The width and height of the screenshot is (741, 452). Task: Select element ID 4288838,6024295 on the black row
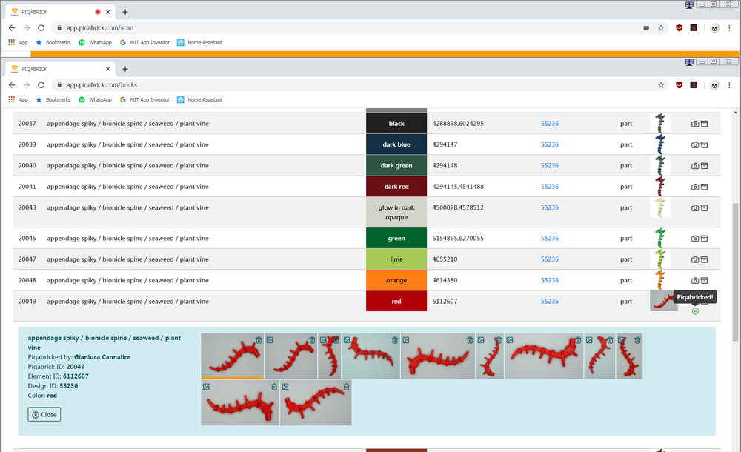click(458, 124)
